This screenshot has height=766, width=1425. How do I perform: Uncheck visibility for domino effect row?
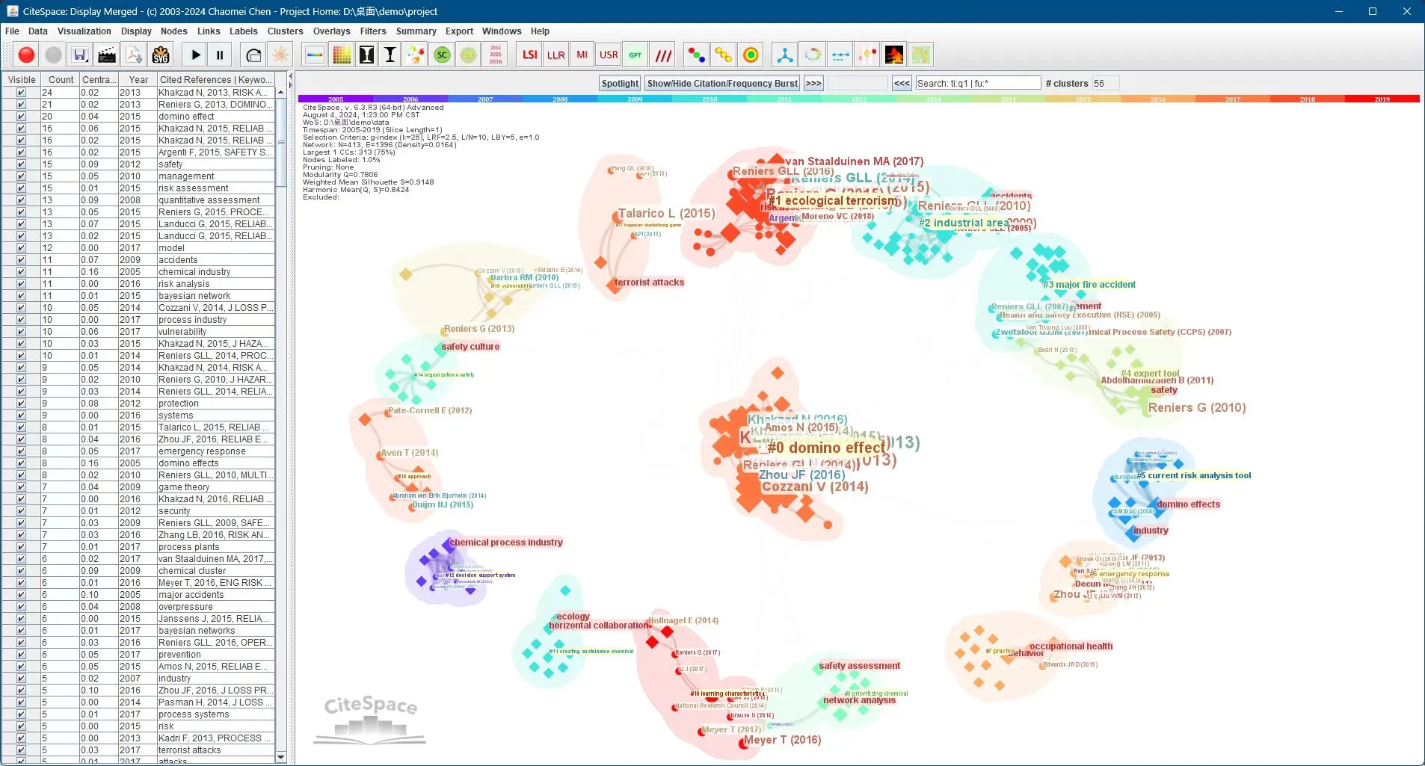[21, 117]
